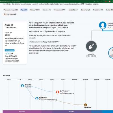Select the Pohansko negyed 11 chip
The height and width of the screenshot is (113, 113).
pos(11,10)
